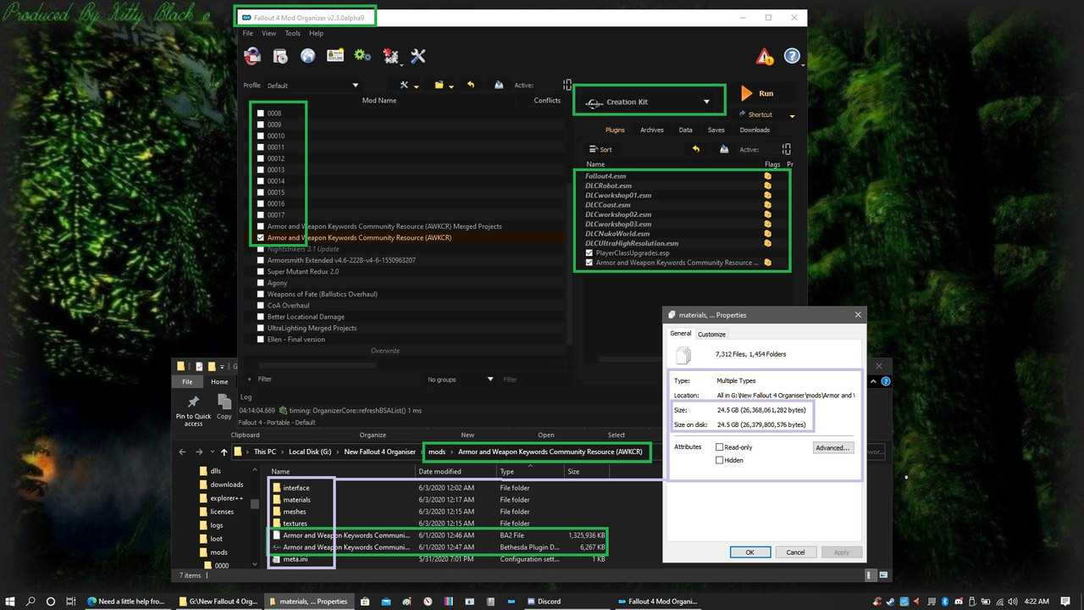Click the Nexus globe toolbar icon

coord(307,56)
